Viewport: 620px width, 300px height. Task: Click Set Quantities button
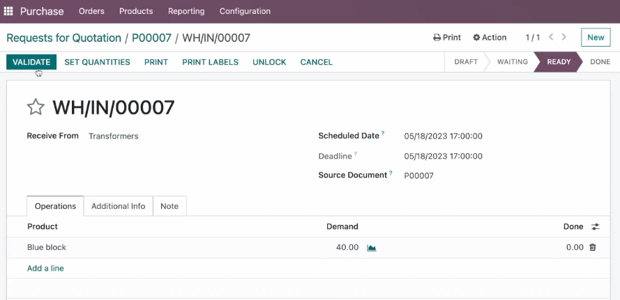(x=97, y=62)
